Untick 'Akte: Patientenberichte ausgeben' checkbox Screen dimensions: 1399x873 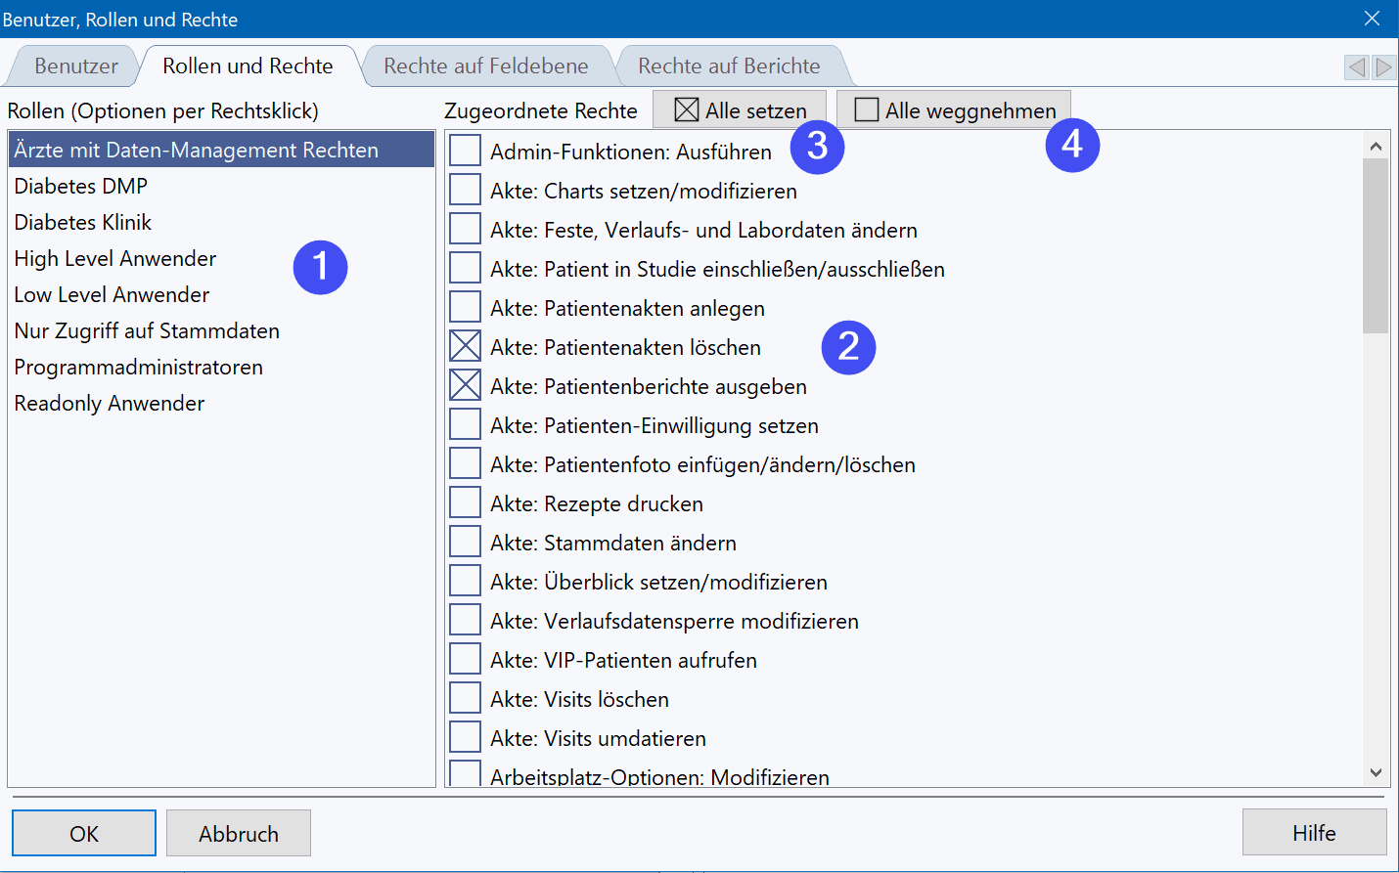point(465,385)
